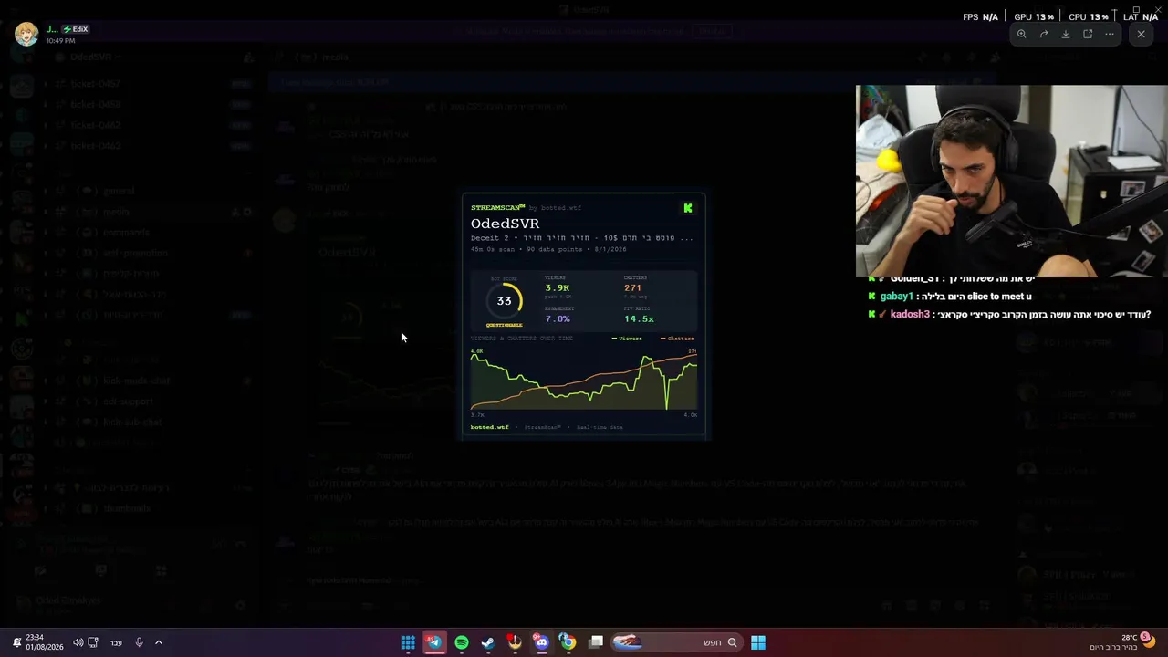
Task: Open the Windows Start menu
Action: [x=758, y=642]
